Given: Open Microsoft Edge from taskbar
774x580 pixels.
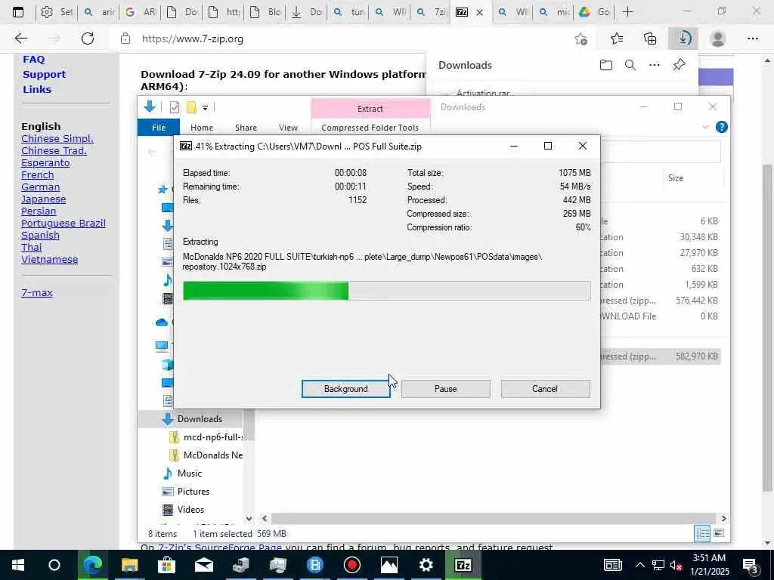Looking at the screenshot, I should coord(92,565).
